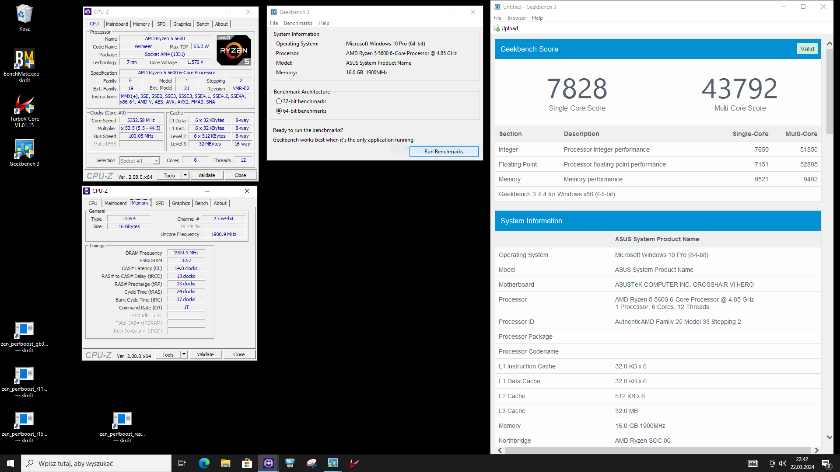Click the Ryzen 5 logo in CPU-Z
This screenshot has width=840, height=472.
pos(234,50)
